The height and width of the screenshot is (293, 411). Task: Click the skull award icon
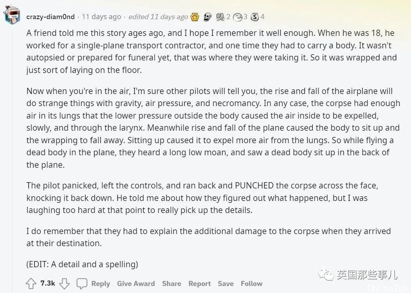[x=207, y=17]
